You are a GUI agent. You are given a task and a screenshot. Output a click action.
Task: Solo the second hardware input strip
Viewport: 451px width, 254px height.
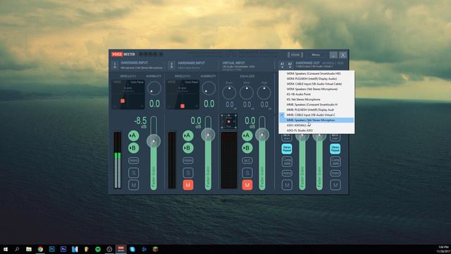[188, 173]
